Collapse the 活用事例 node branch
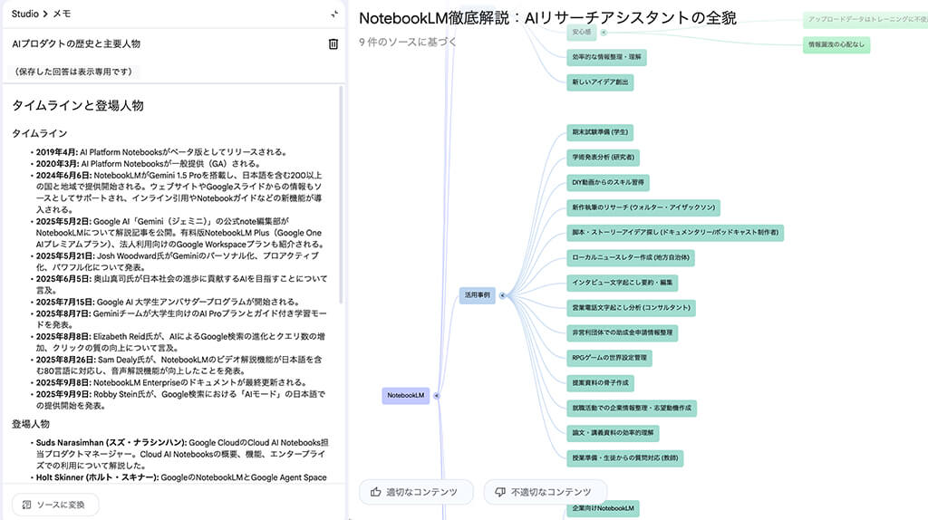Screen dimensions: 928x520 [502, 295]
